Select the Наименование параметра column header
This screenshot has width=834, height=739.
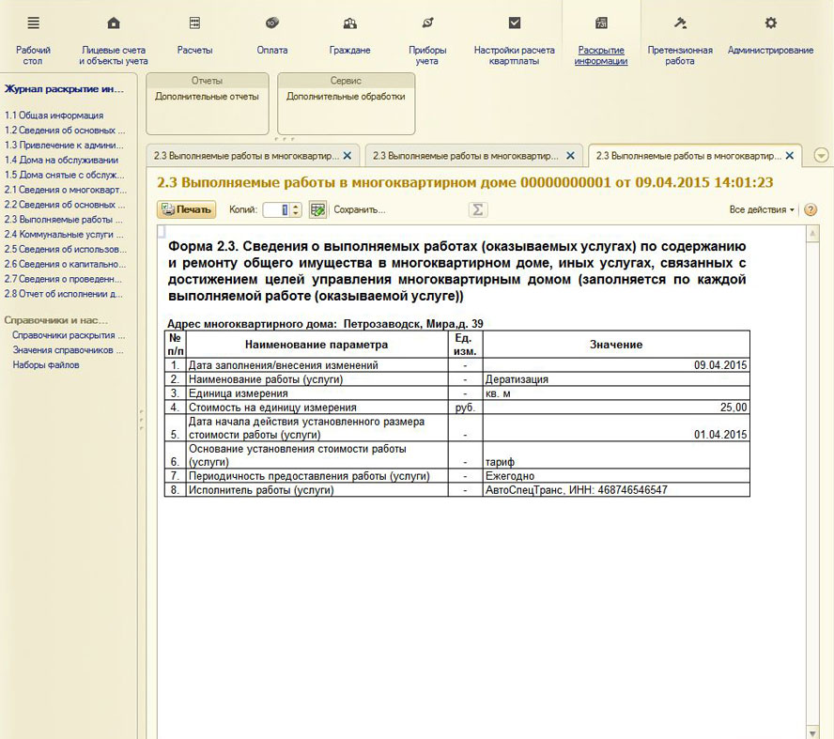click(x=317, y=345)
